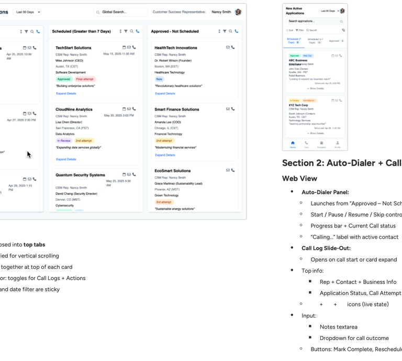Select the Approved tab in mobile mockup
Viewport: 402px width, 361px height.
tap(336, 41)
